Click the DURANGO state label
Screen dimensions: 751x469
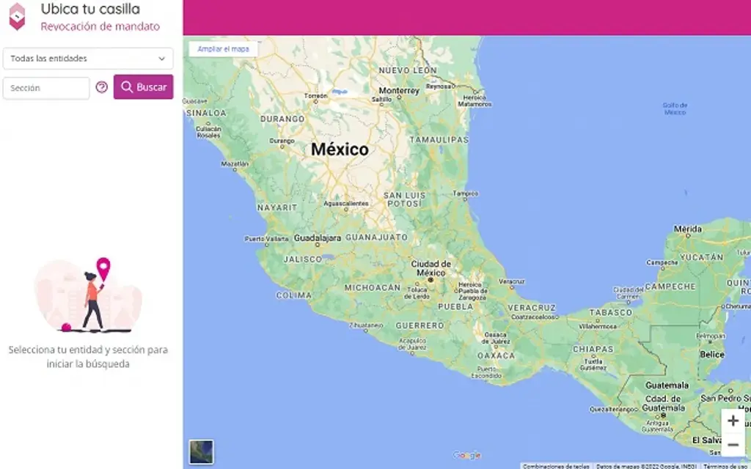(x=282, y=118)
